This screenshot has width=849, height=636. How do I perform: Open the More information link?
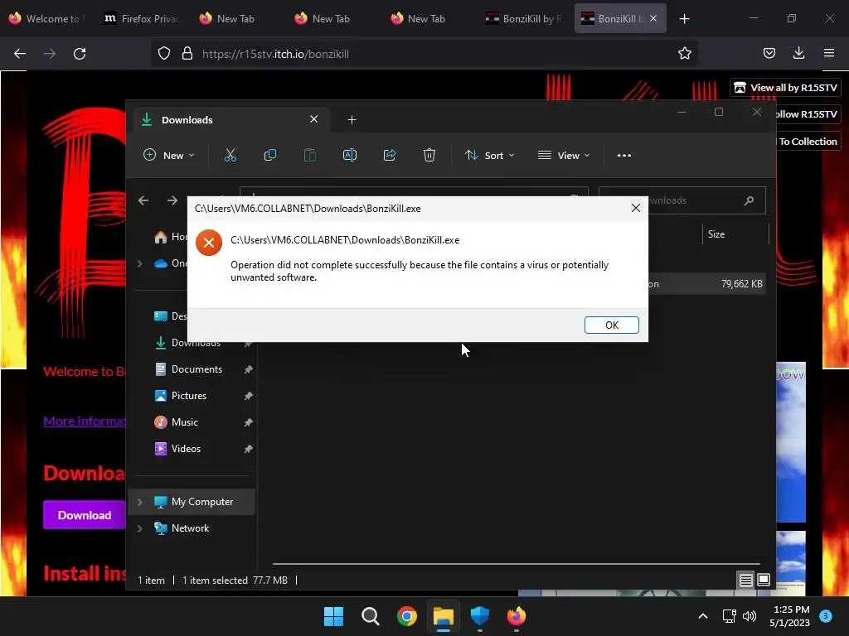85,422
